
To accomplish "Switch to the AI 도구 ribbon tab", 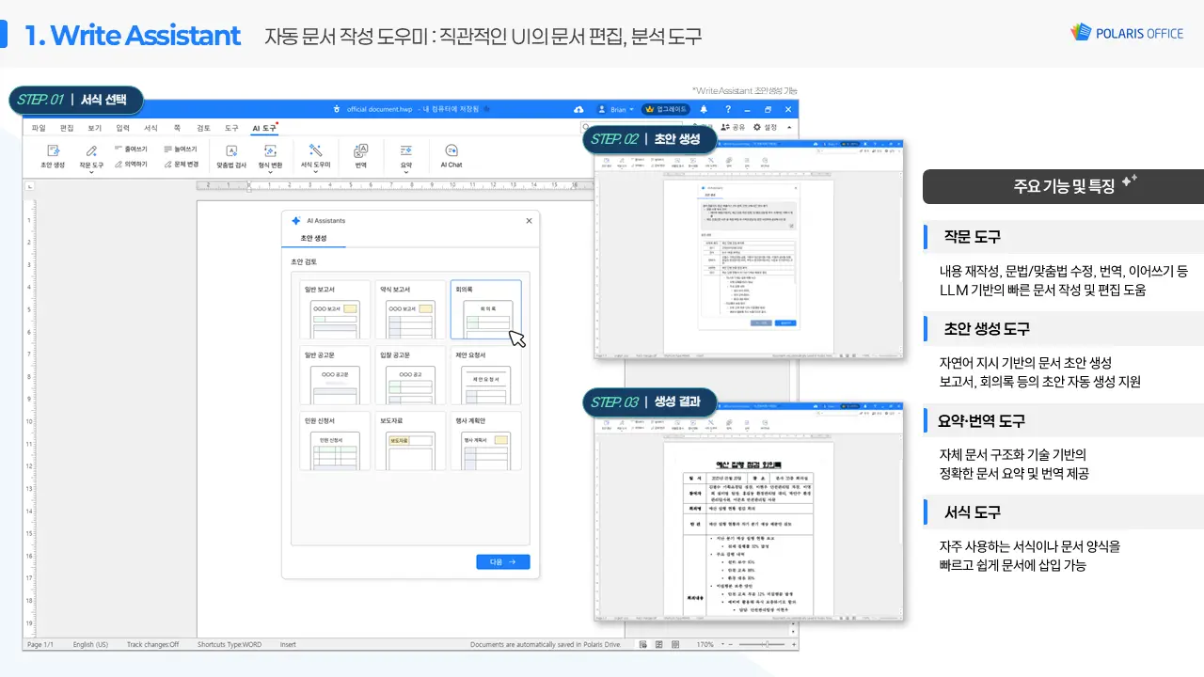I will pyautogui.click(x=263, y=127).
